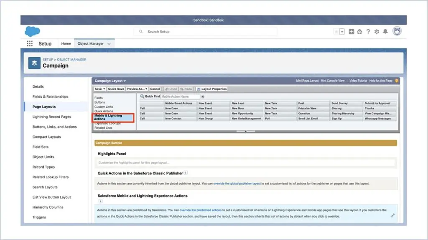
Task: Select Quick Actions in the palette list
Action: click(x=104, y=111)
